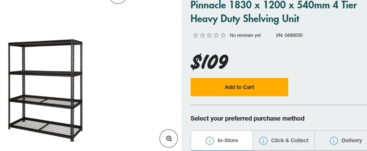The height and width of the screenshot is (151, 367).
Task: Open the Delivery purchase tab
Action: tap(341, 140)
